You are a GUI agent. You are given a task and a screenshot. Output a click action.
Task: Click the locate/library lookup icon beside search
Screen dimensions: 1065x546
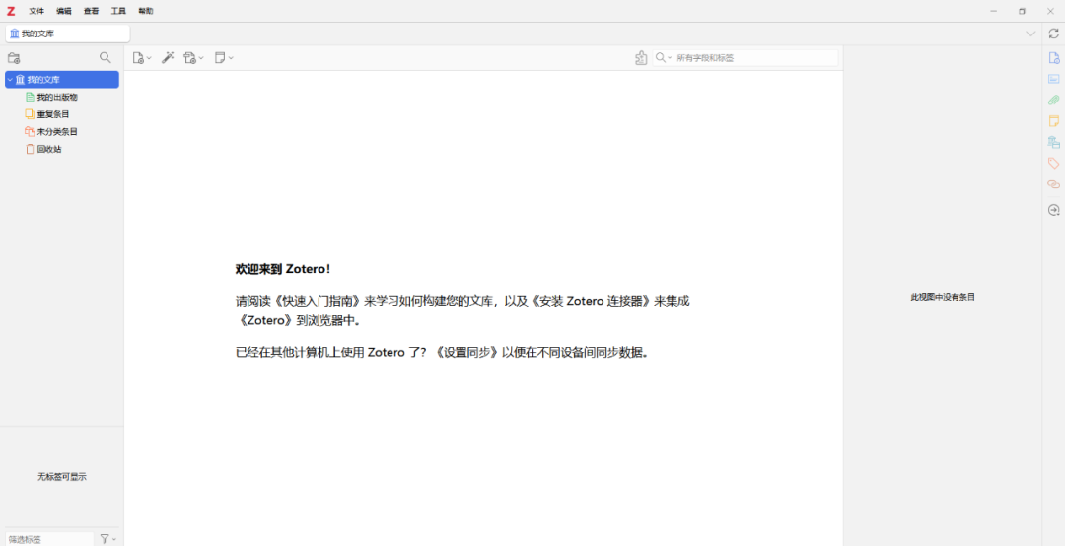(x=641, y=58)
